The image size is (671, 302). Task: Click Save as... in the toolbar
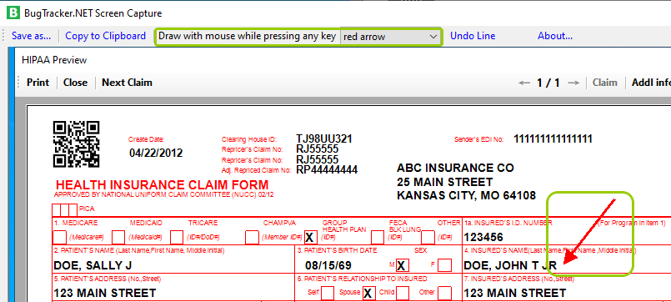(31, 36)
